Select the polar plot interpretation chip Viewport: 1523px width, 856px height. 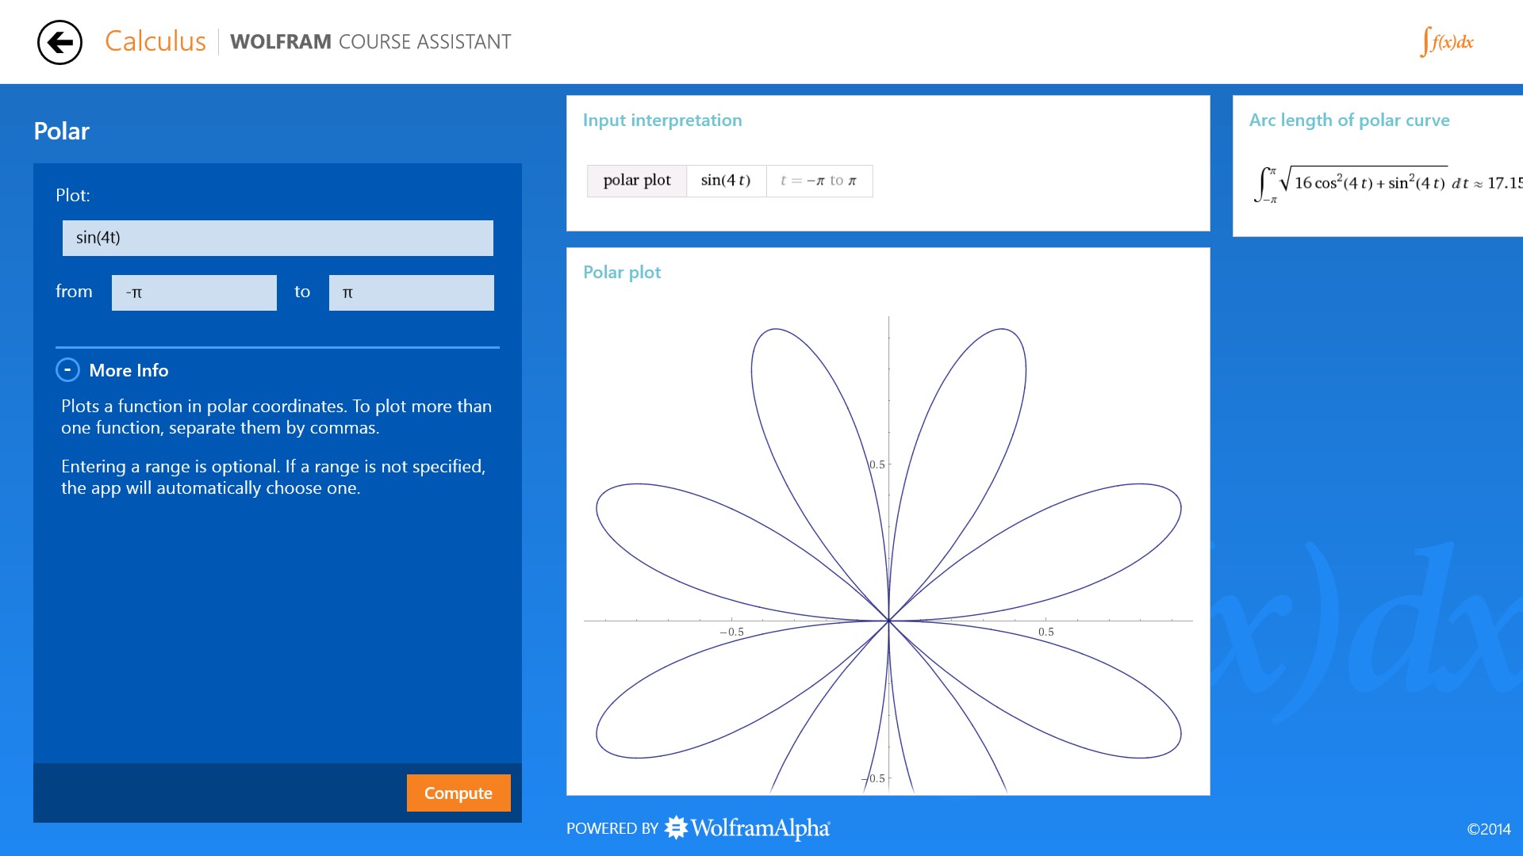637,180
